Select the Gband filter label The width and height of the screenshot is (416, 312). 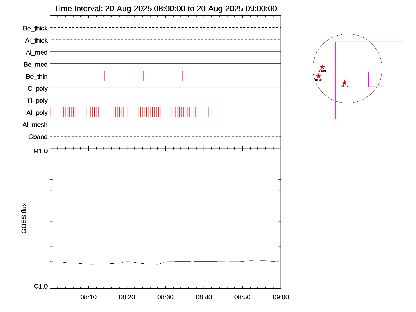tap(38, 137)
